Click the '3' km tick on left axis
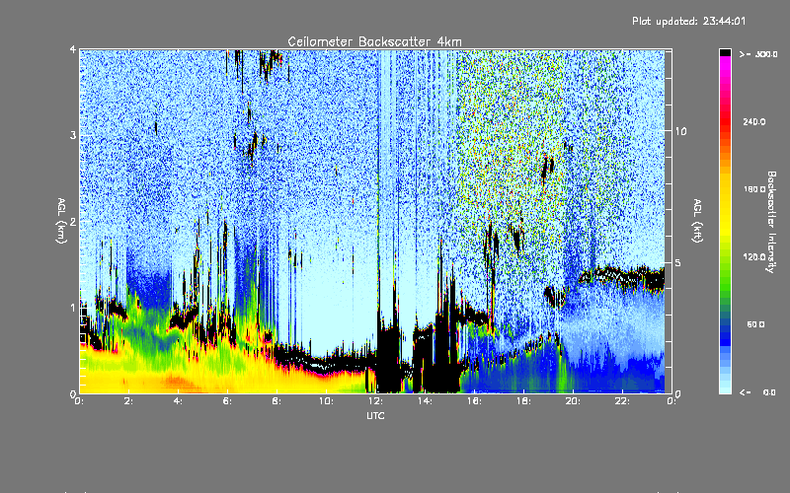The height and width of the screenshot is (493, 790). point(73,135)
